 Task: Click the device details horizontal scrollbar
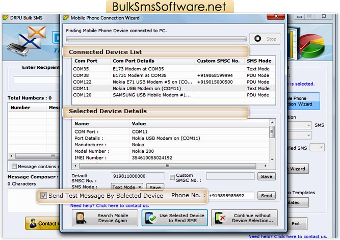pyautogui.click(x=167, y=166)
